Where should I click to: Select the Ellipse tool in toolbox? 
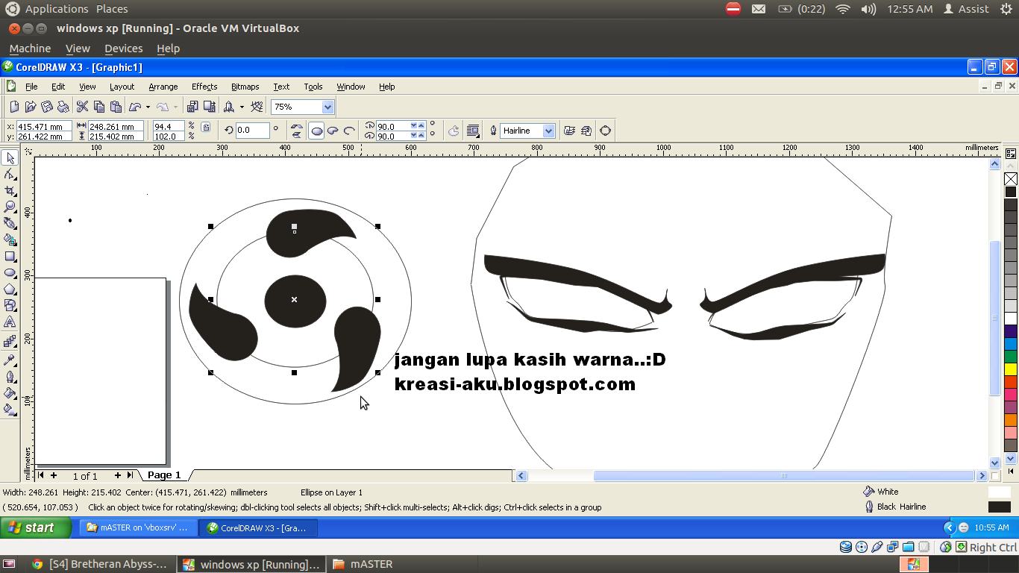tap(10, 272)
